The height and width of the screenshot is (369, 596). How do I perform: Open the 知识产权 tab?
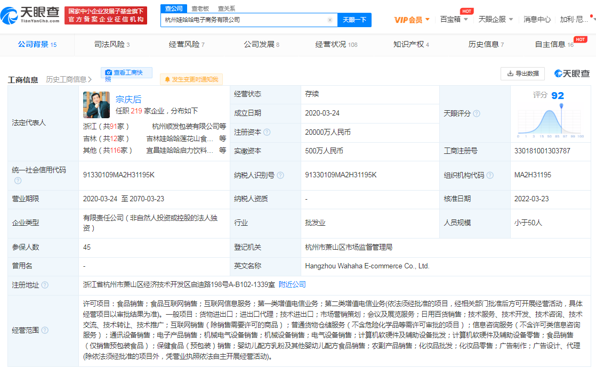point(411,44)
